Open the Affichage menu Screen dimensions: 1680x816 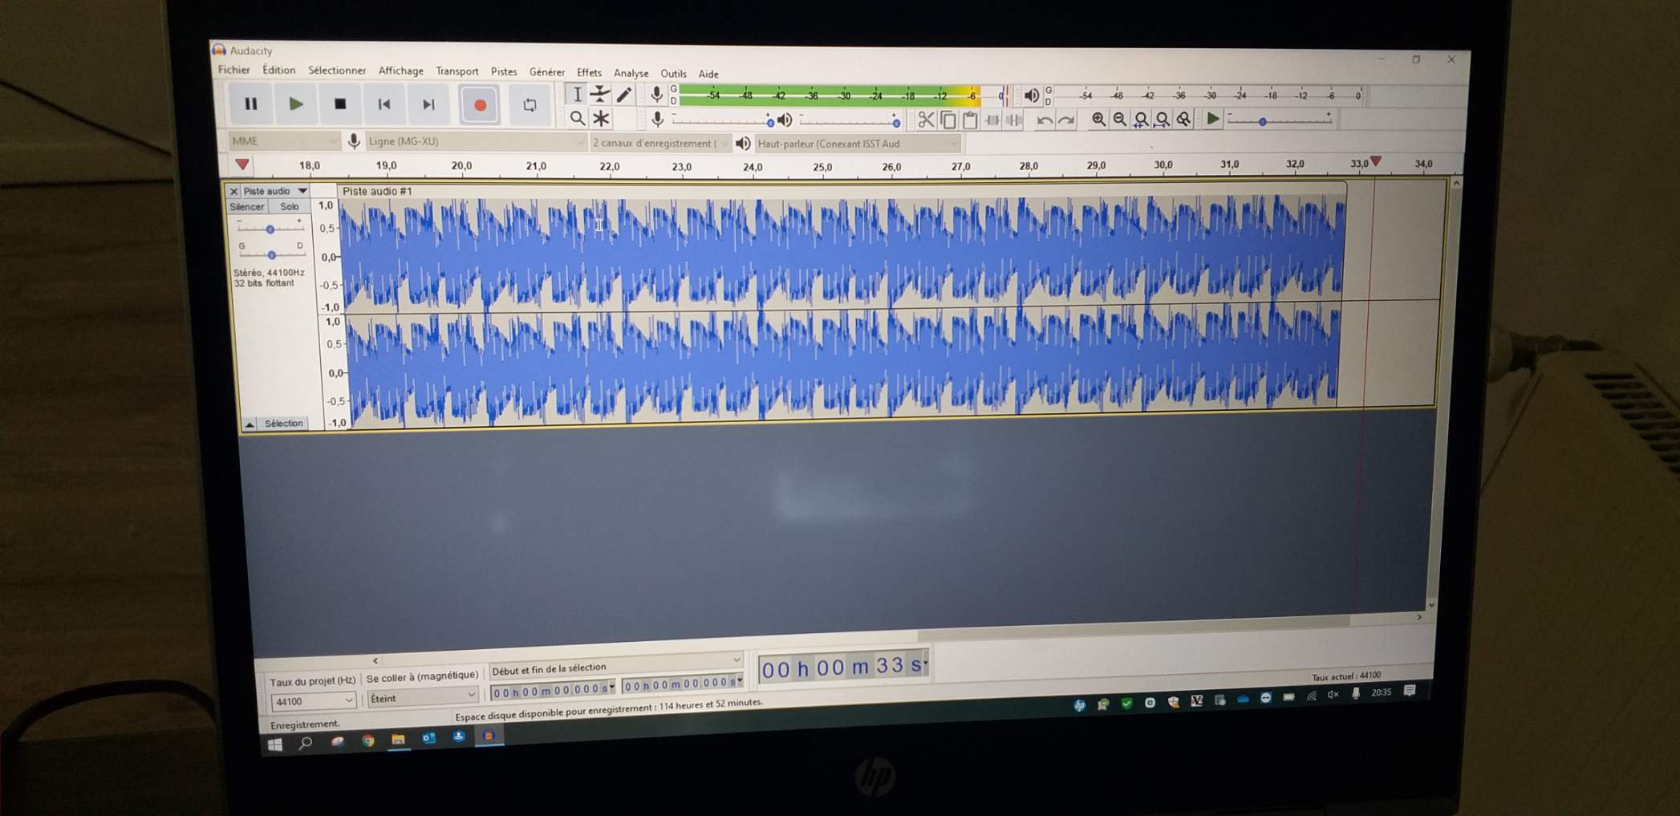(x=400, y=71)
